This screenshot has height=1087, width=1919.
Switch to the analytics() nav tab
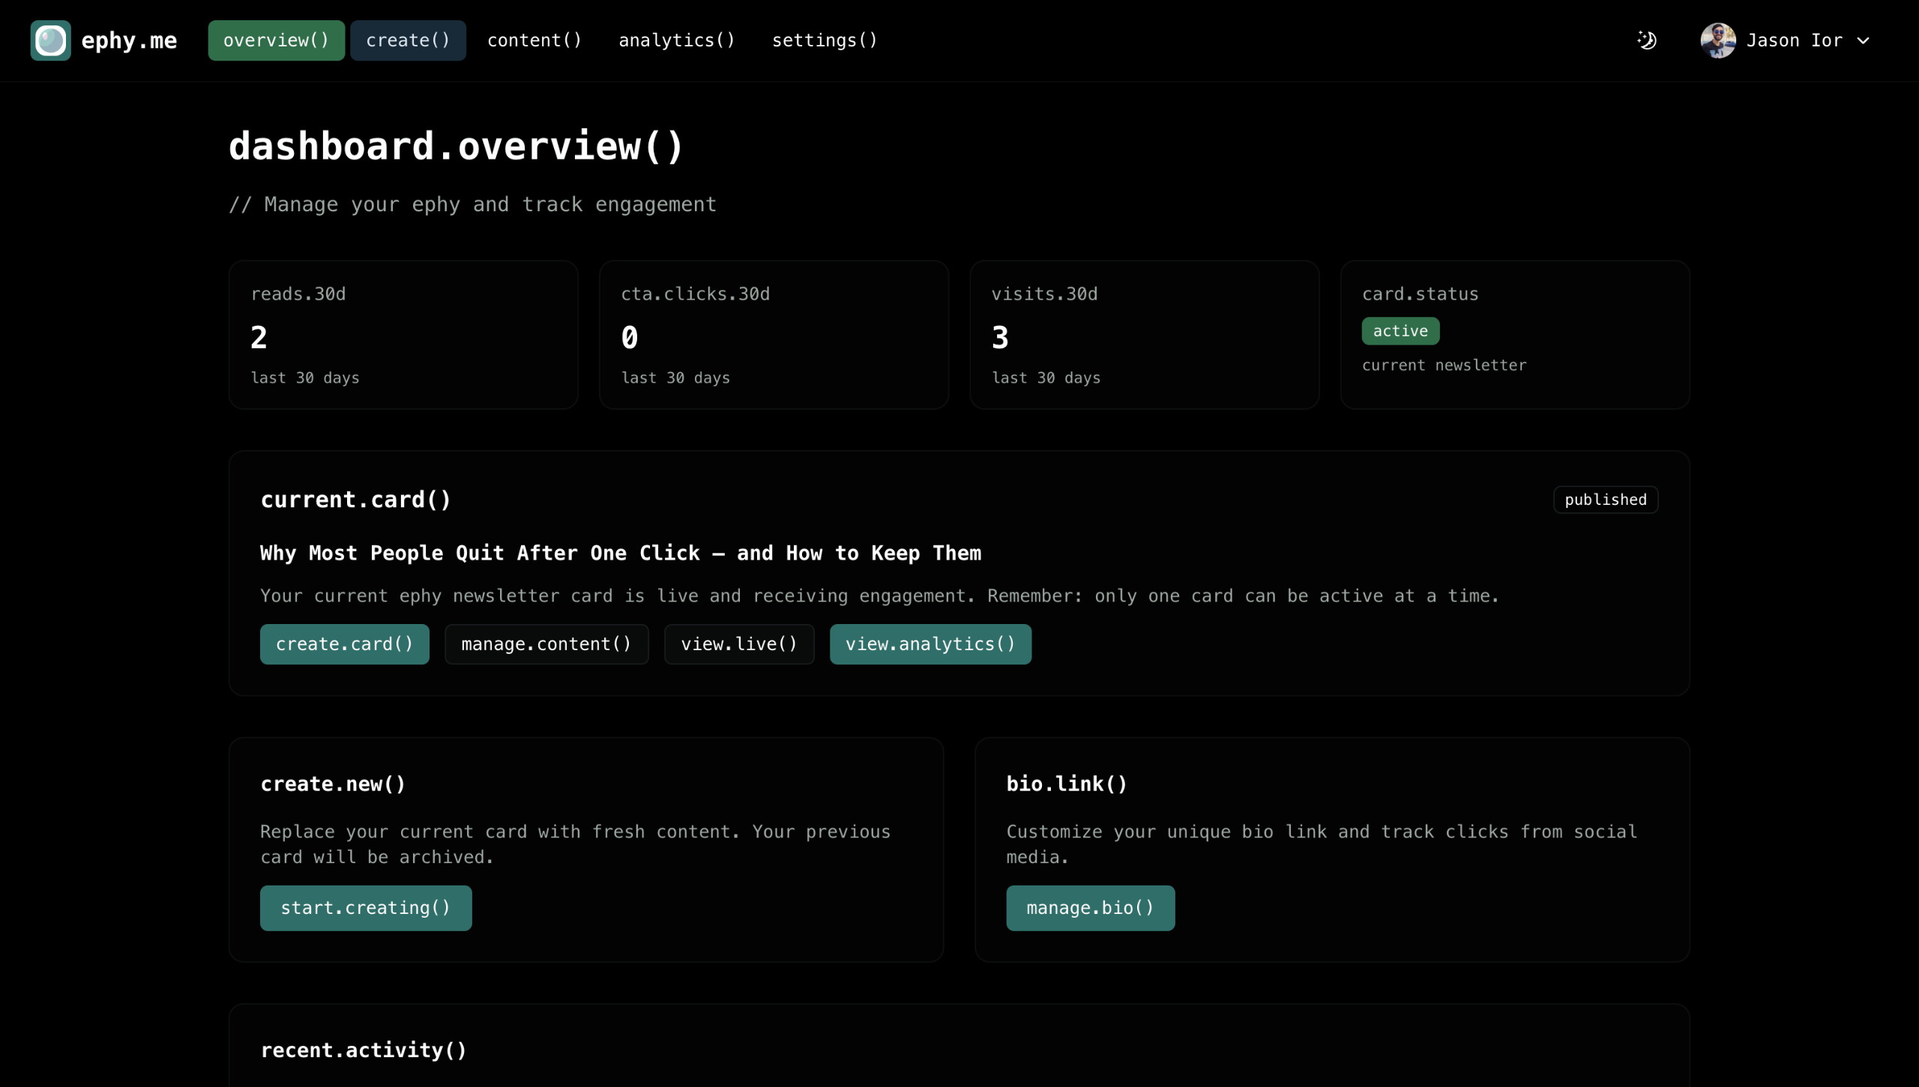pyautogui.click(x=676, y=40)
